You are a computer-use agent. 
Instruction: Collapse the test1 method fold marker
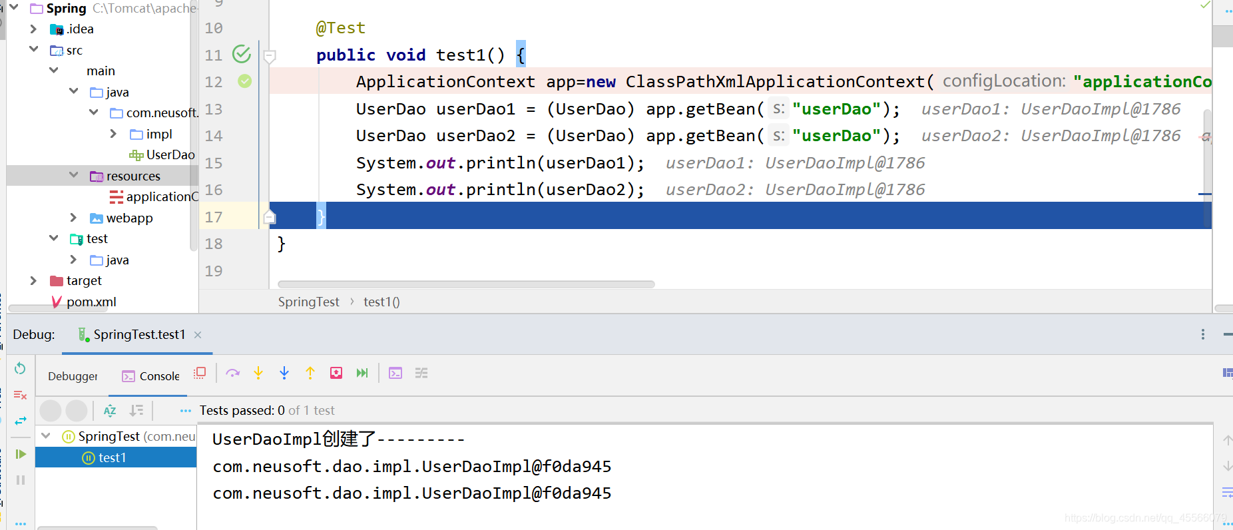click(270, 56)
